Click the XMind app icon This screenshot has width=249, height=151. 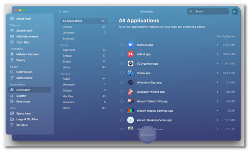(x=131, y=54)
